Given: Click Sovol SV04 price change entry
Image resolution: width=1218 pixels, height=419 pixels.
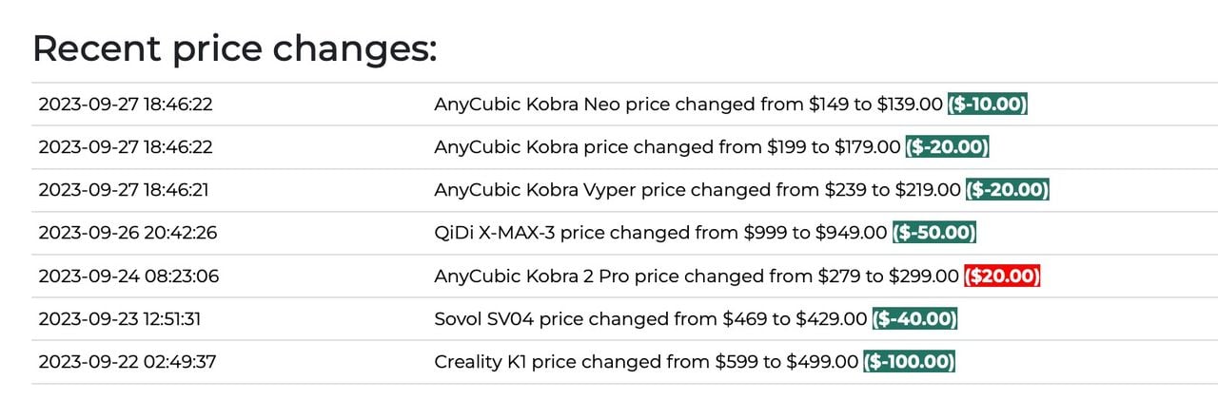Looking at the screenshot, I should click(x=650, y=318).
